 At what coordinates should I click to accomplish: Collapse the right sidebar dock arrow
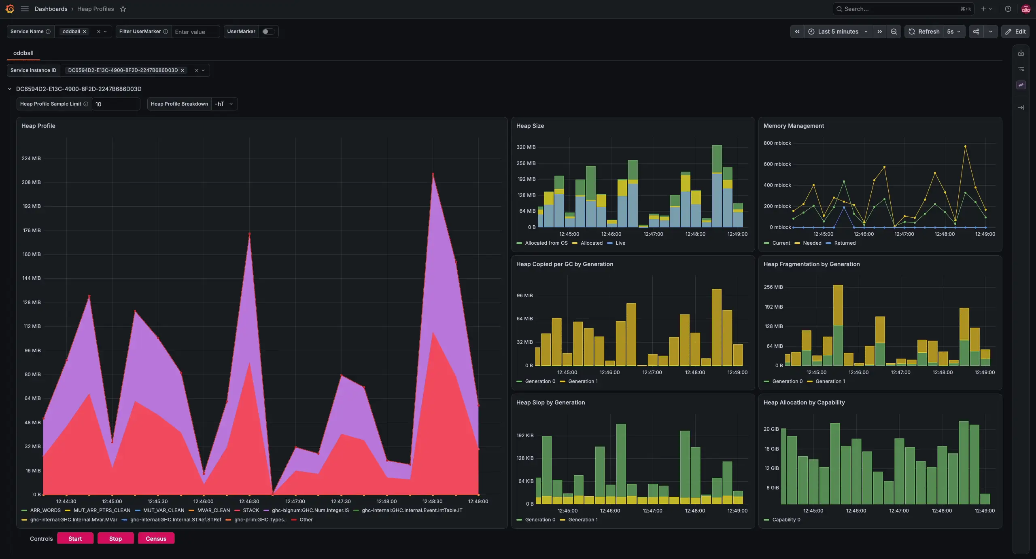(x=1021, y=108)
